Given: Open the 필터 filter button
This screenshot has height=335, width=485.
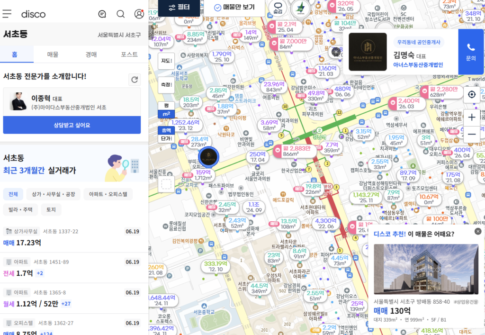Looking at the screenshot, I should point(180,7).
